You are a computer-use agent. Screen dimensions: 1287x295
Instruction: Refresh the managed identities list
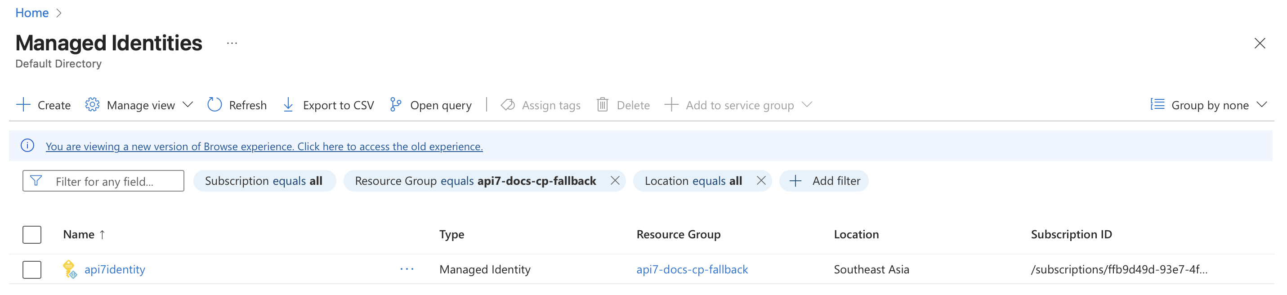click(x=237, y=105)
